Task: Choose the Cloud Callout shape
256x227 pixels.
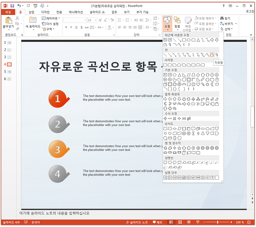Action: coord(179,163)
